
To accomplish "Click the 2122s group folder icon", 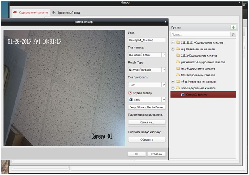I will click(178, 55).
